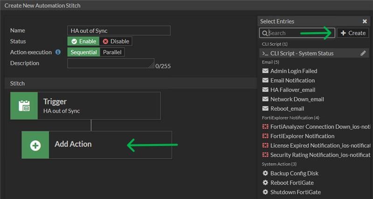Click the Shutdown FortiGate gear icon
This screenshot has height=199, width=373.
coord(265,192)
